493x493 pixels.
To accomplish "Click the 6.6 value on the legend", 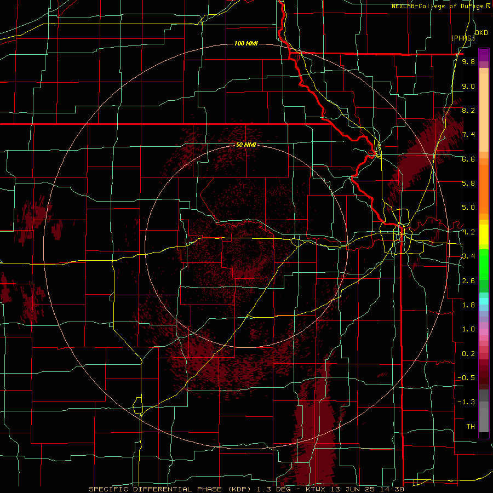I will [468, 159].
